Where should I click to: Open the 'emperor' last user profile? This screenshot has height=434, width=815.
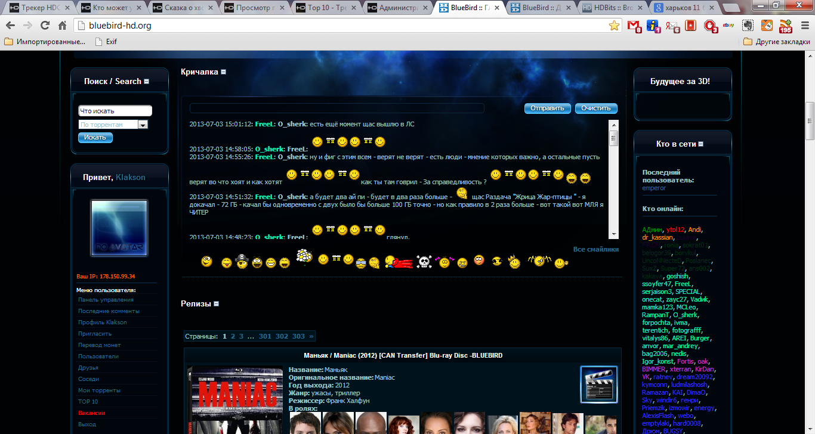(654, 188)
